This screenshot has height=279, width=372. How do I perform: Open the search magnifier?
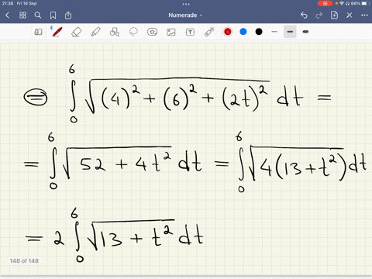(38, 15)
